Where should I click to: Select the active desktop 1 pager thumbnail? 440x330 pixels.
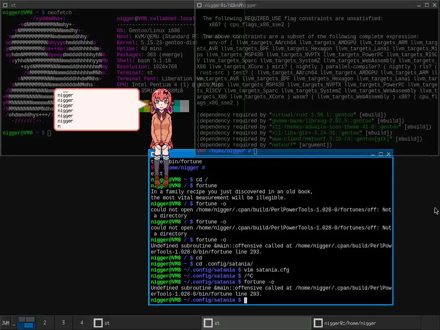(x=26, y=323)
